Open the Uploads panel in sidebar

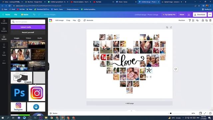pyautogui.click(x=4, y=38)
